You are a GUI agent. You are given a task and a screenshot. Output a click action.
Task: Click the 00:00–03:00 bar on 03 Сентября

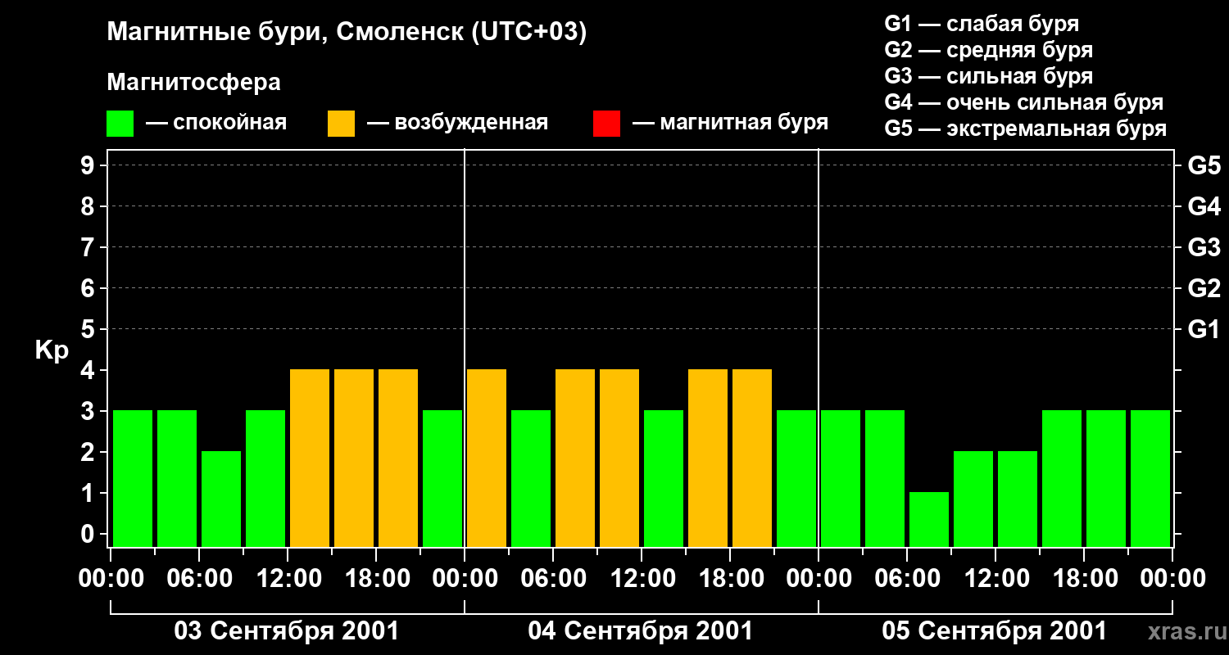coord(133,478)
